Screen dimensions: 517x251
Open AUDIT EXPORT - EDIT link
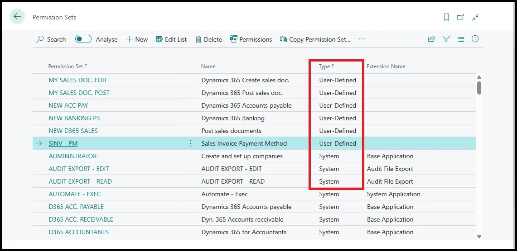pos(79,169)
